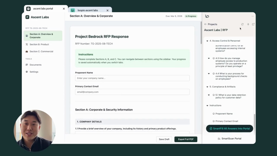Click the SmartFill document icon
The height and width of the screenshot is (156, 277).
tap(211, 129)
